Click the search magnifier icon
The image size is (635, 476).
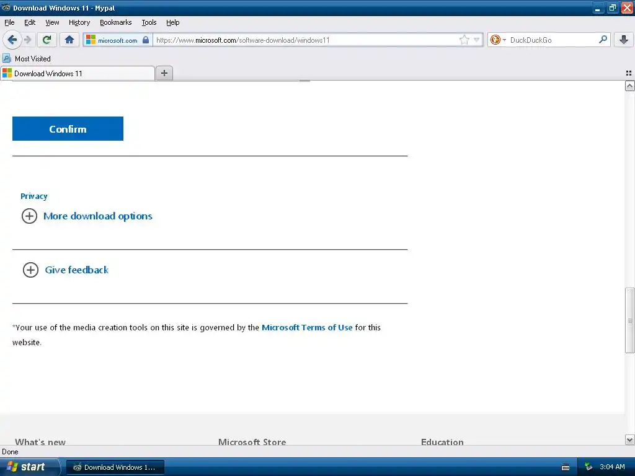603,39
